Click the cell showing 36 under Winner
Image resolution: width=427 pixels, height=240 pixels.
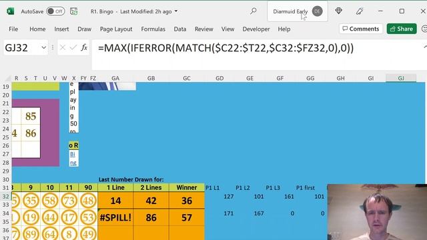[187, 201]
